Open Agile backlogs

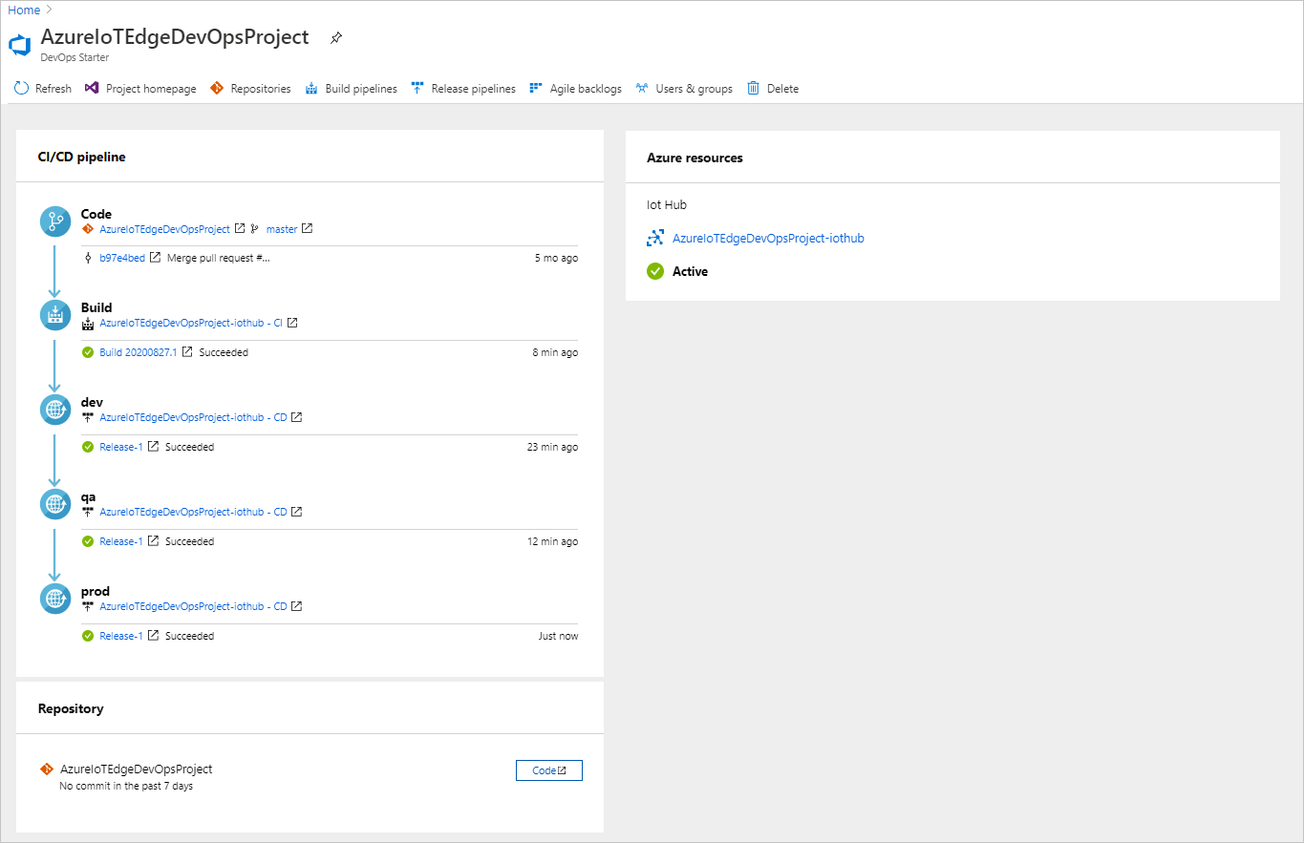click(x=575, y=89)
